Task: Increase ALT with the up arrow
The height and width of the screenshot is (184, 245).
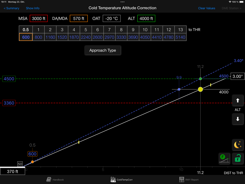Action: pyautogui.click(x=238, y=100)
